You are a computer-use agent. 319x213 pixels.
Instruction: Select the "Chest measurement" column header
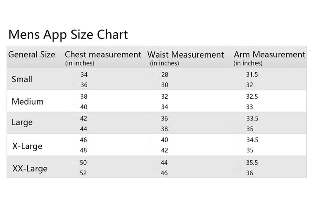103,54
